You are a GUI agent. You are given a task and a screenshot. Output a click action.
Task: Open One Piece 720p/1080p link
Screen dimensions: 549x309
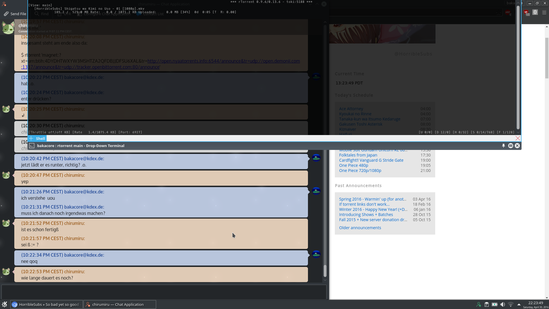click(x=360, y=171)
